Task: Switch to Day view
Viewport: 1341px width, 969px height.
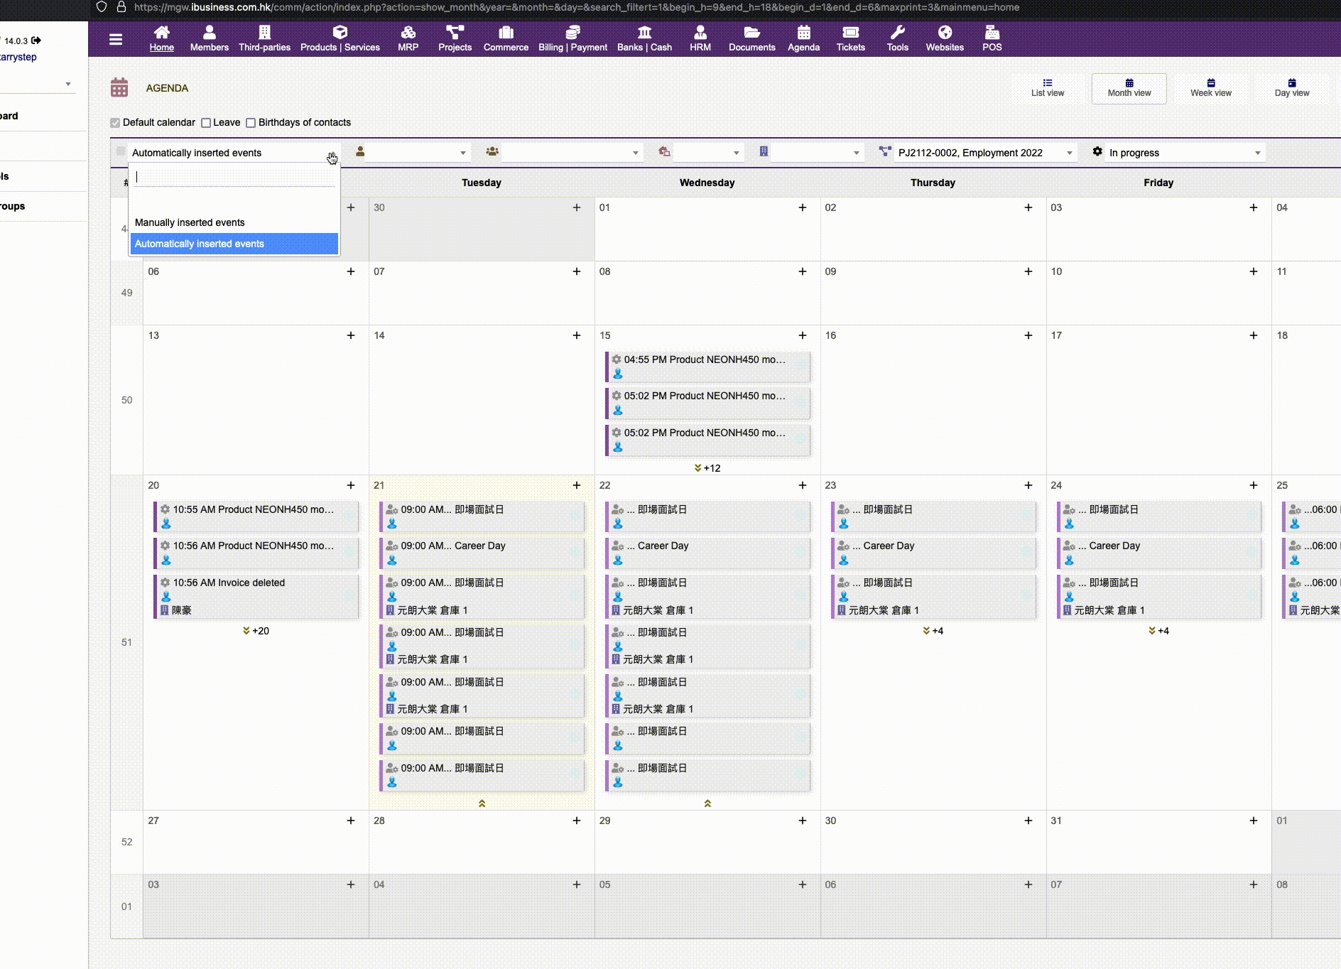Action: [x=1292, y=88]
